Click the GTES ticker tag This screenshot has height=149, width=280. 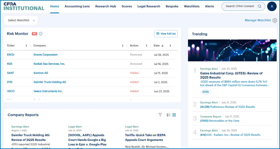[206, 92]
